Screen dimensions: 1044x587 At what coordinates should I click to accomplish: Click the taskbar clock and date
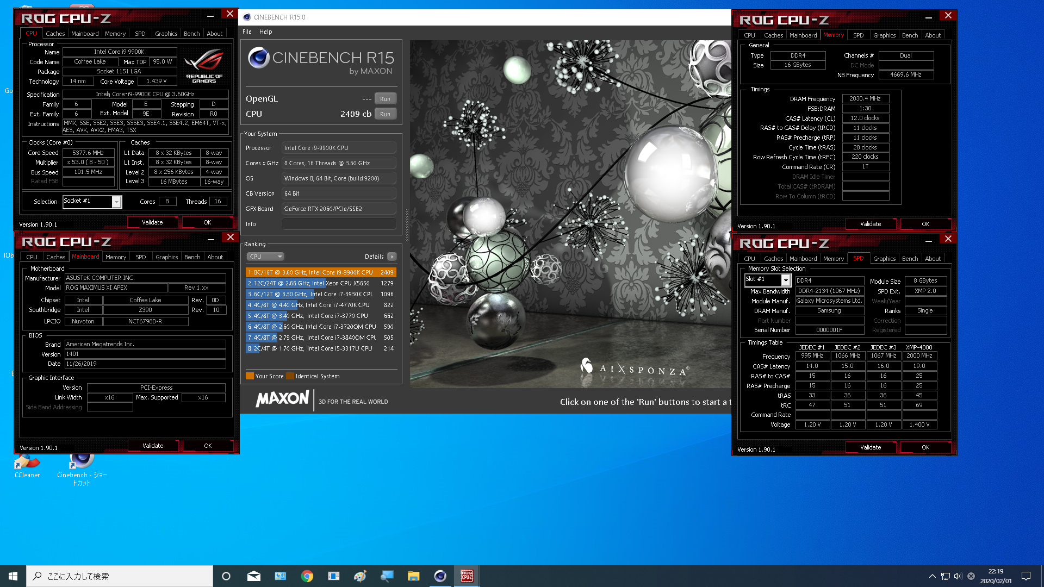996,576
